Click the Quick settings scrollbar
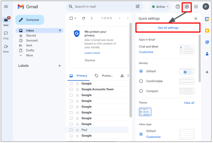 pos(200,58)
